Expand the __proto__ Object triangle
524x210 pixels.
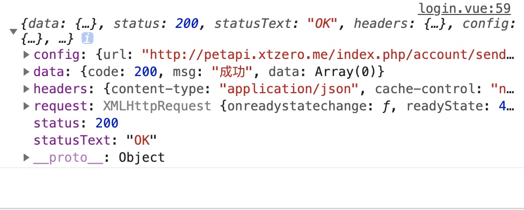tap(27, 157)
